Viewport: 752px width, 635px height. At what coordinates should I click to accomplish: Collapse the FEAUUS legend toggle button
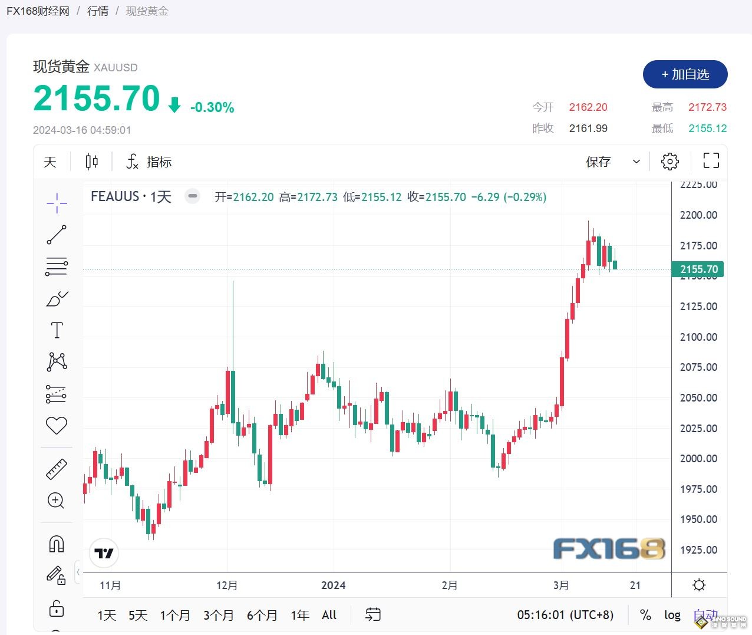pos(192,196)
